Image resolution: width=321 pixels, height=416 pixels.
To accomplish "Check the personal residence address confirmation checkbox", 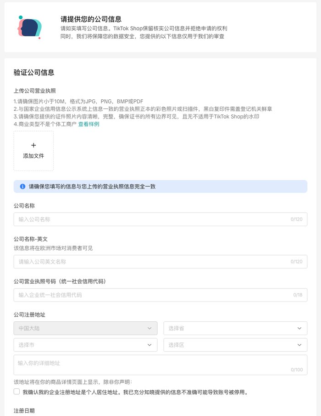I will 17,392.
